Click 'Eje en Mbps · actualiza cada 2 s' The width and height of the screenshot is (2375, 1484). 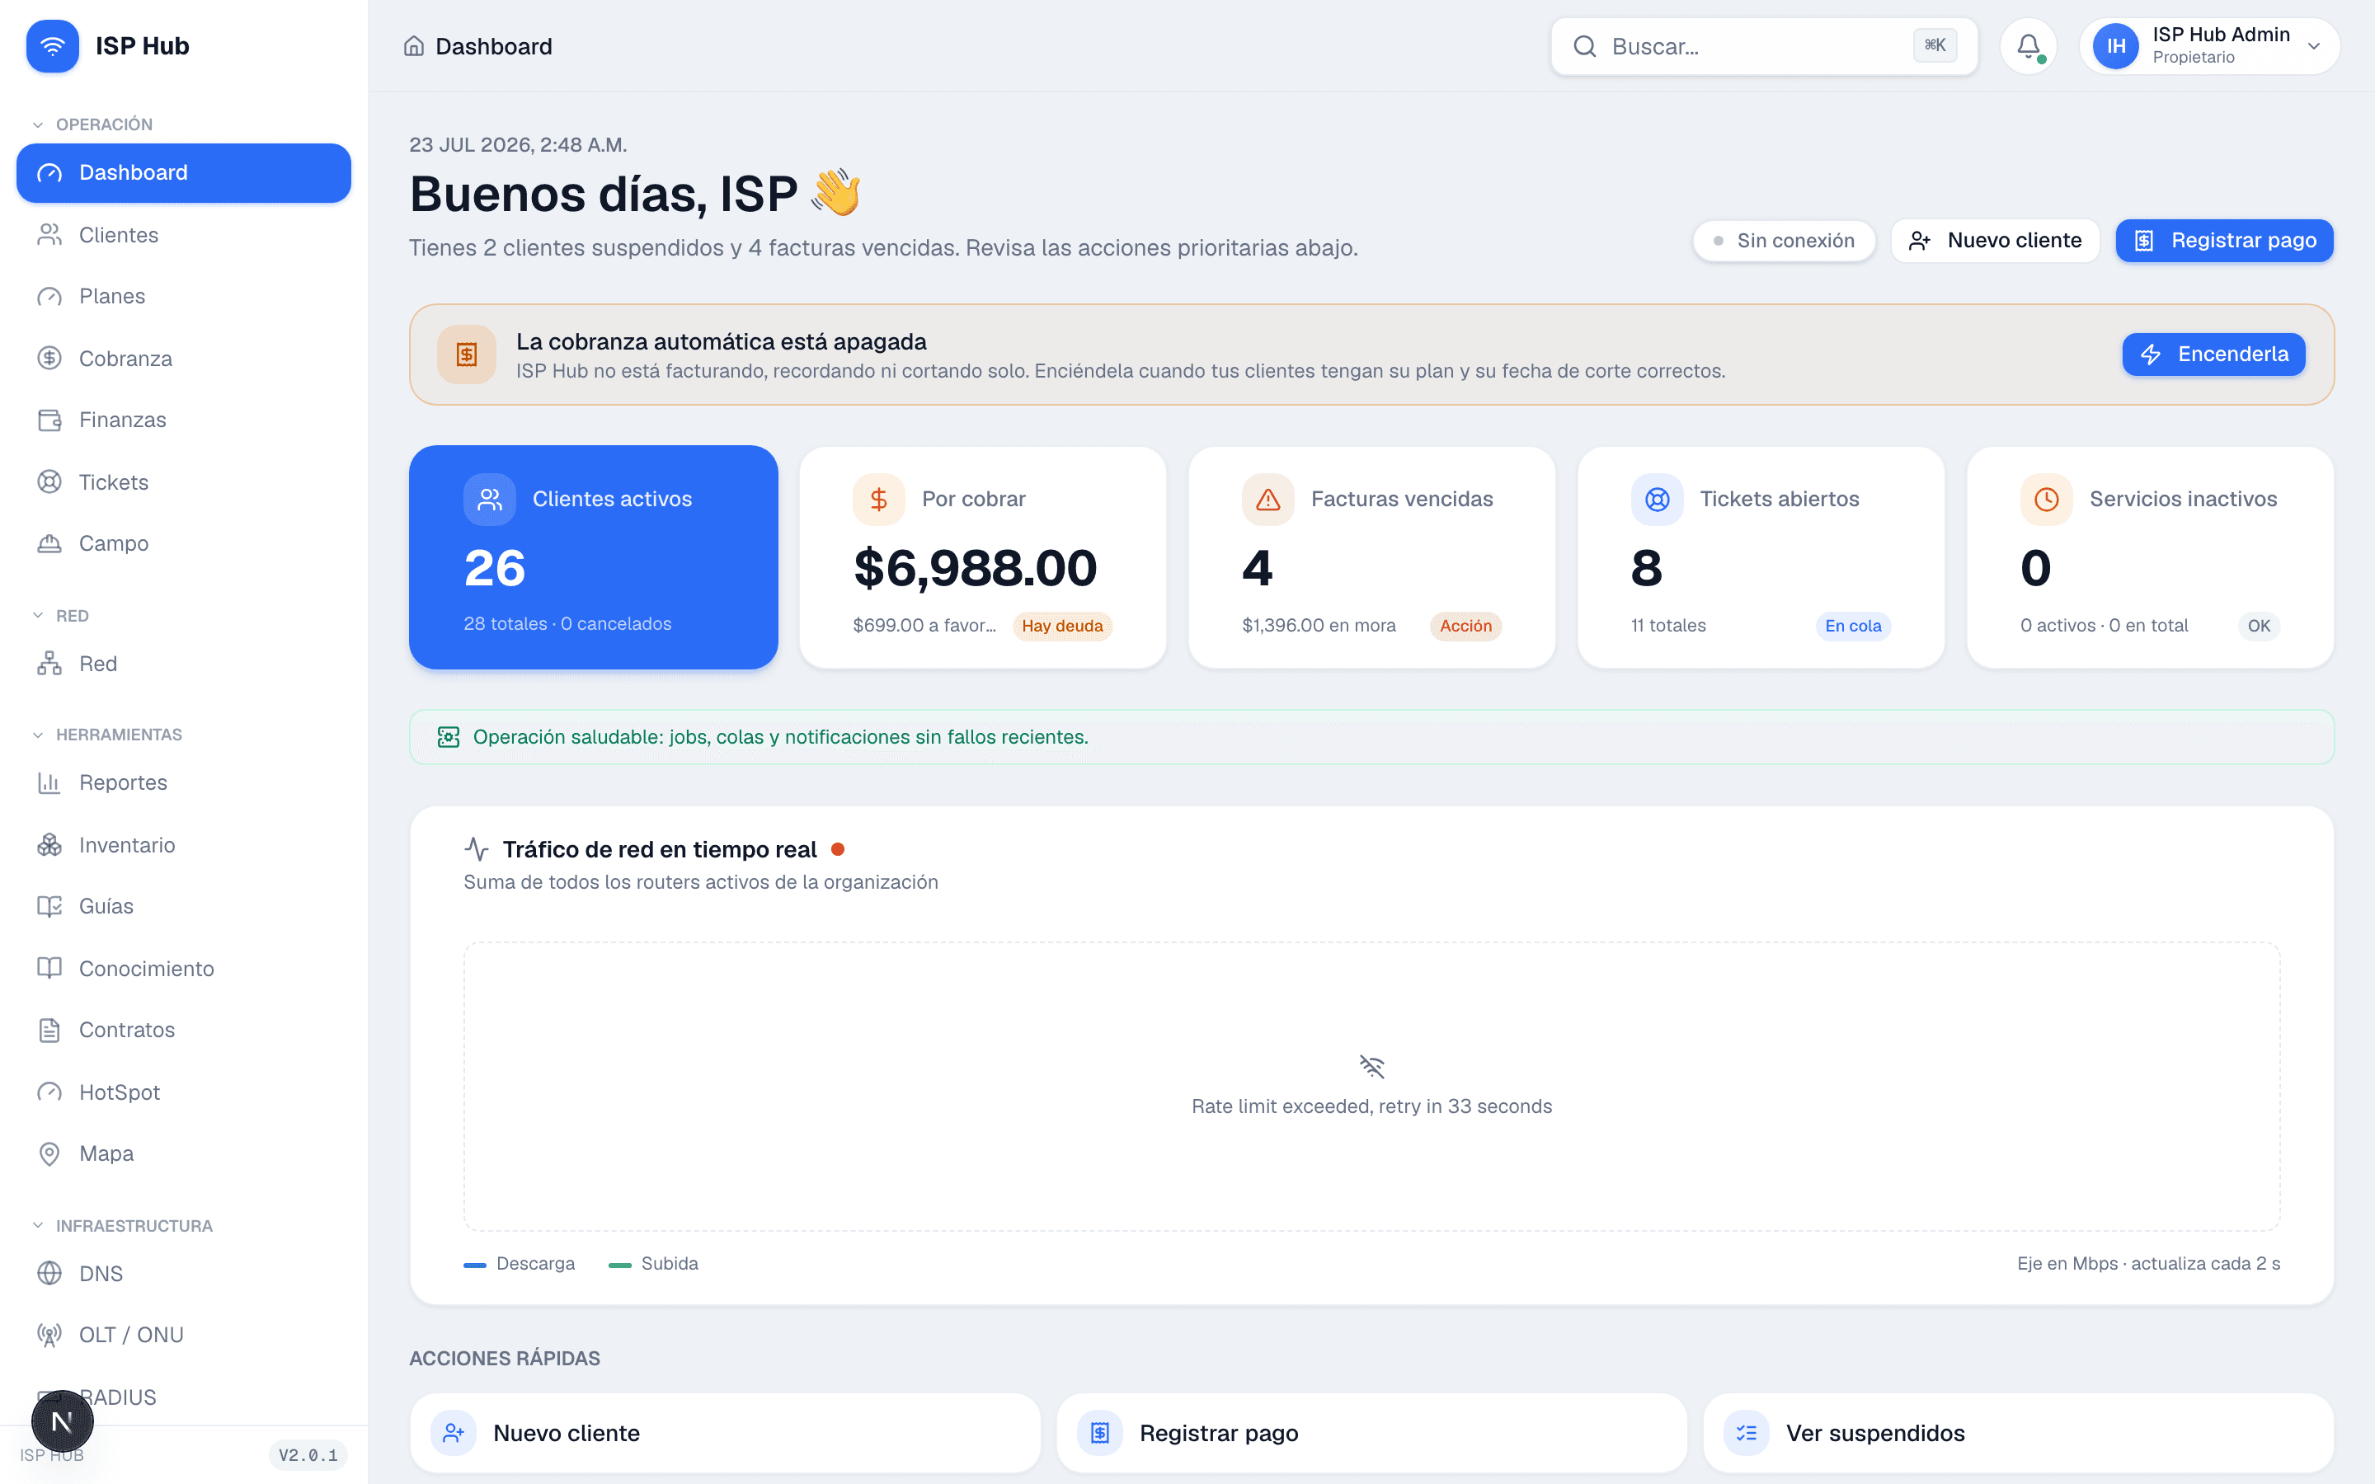tap(2148, 1263)
